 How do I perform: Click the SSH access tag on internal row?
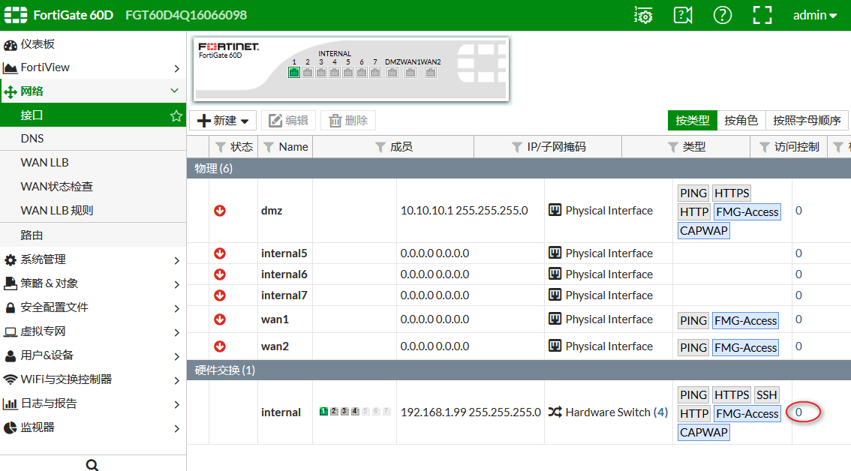766,395
